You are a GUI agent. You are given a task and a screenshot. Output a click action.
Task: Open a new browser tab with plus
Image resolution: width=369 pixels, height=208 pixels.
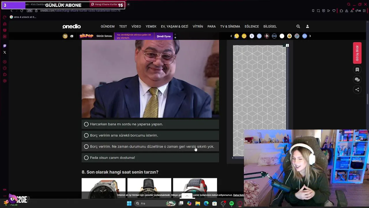128,4
